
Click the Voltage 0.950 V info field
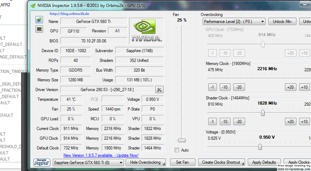pyautogui.click(x=153, y=99)
